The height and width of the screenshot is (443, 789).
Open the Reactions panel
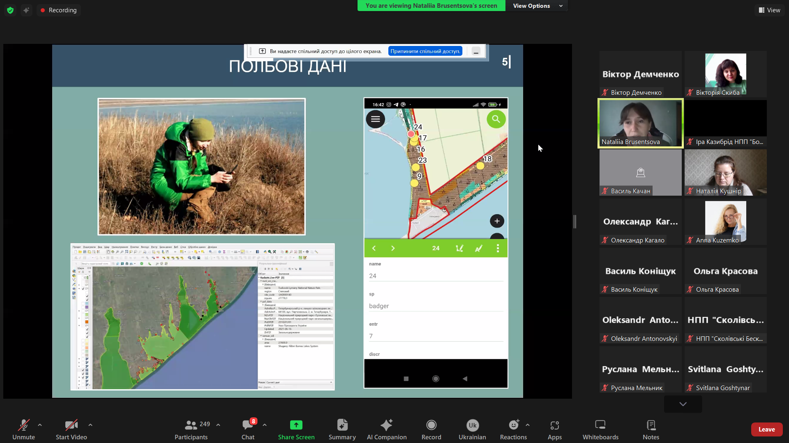pyautogui.click(x=513, y=429)
